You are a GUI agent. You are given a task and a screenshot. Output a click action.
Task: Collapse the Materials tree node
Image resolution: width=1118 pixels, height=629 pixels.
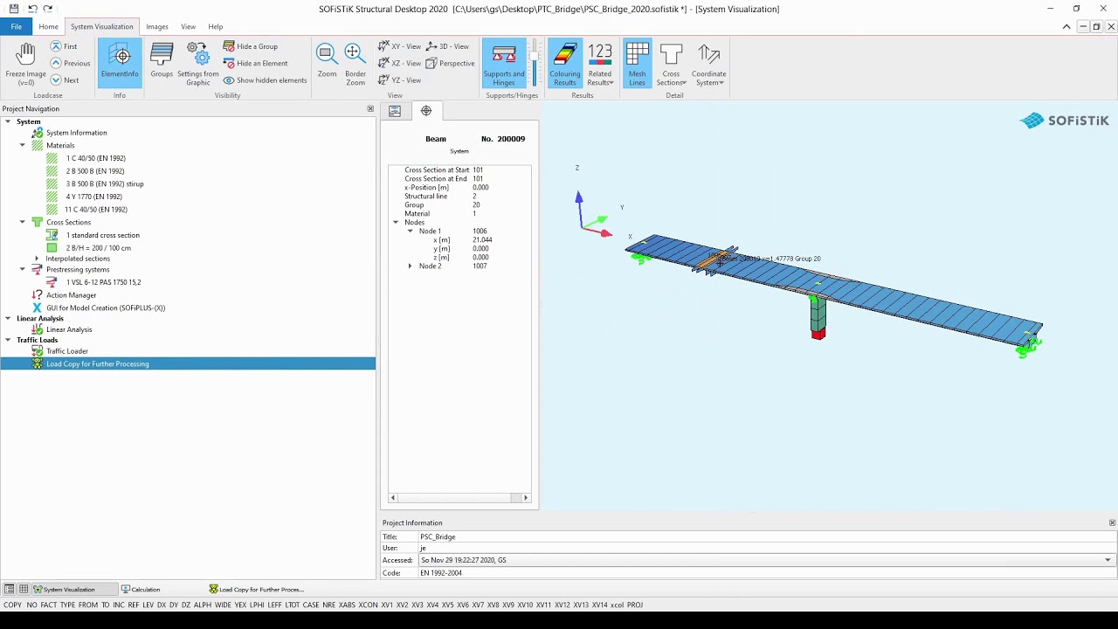point(23,145)
